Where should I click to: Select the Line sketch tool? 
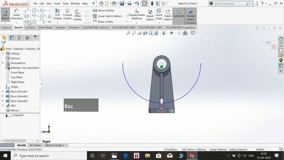[27, 11]
